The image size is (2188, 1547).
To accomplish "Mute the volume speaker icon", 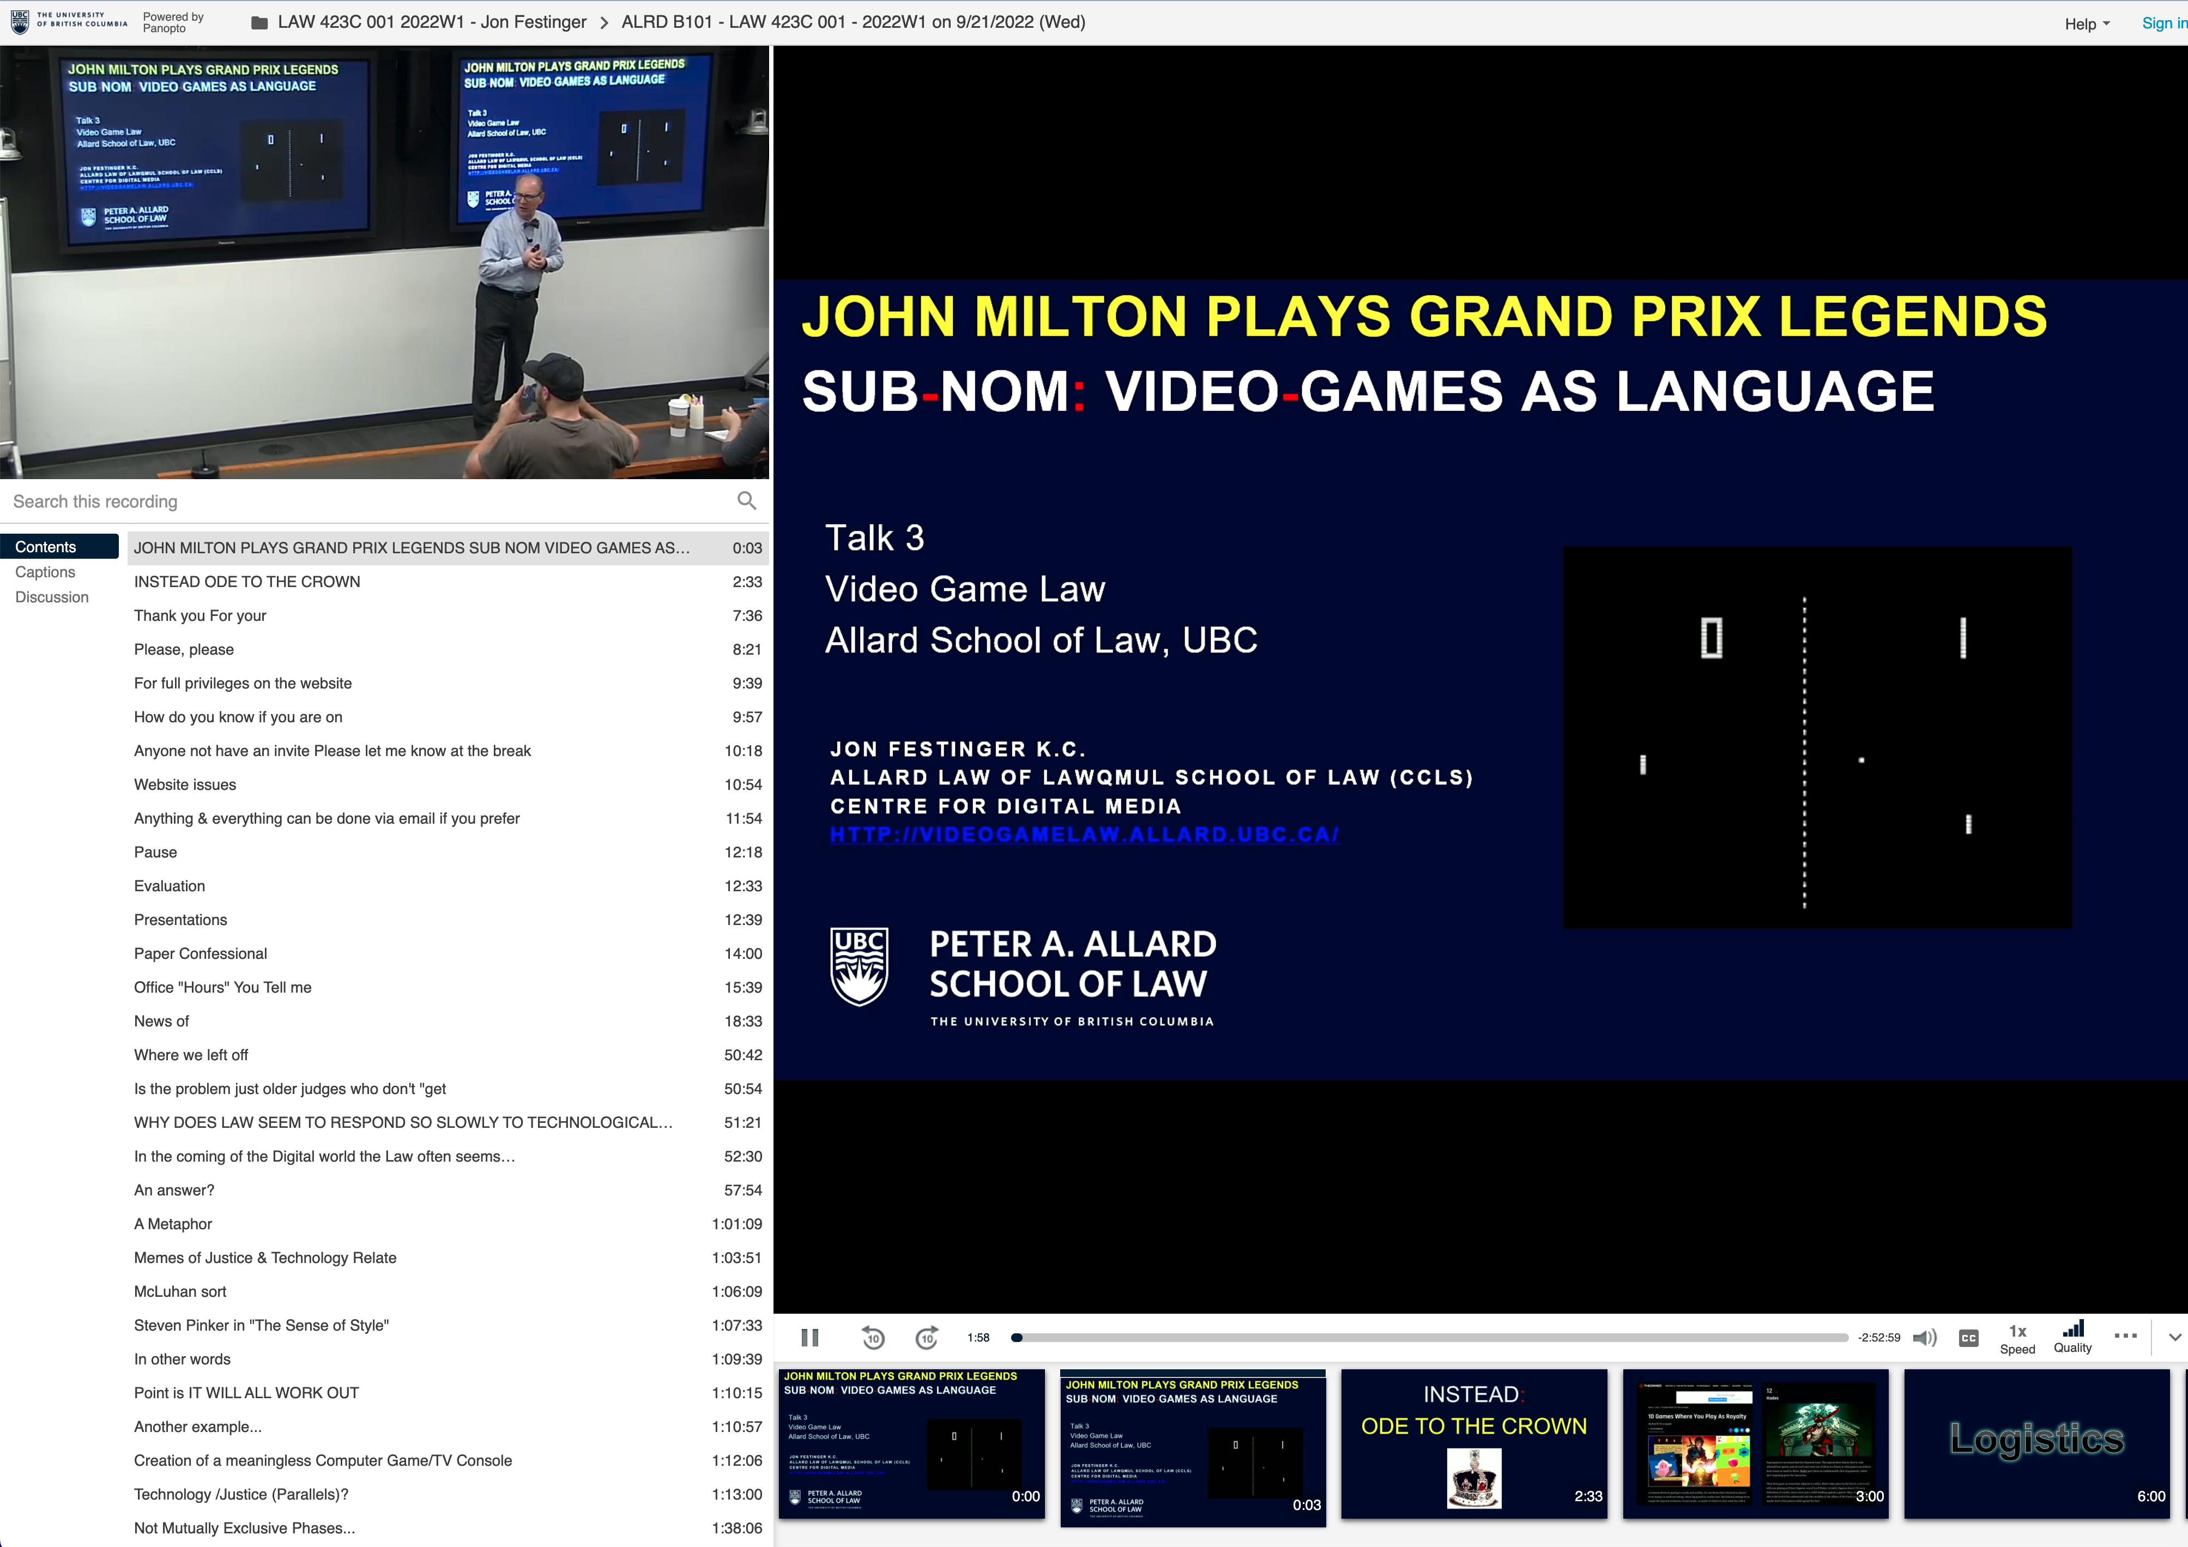I will point(1924,1337).
